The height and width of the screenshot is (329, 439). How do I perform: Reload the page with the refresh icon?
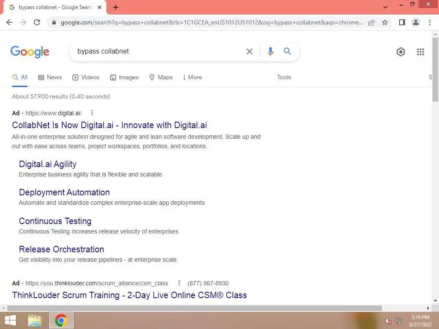[37, 22]
